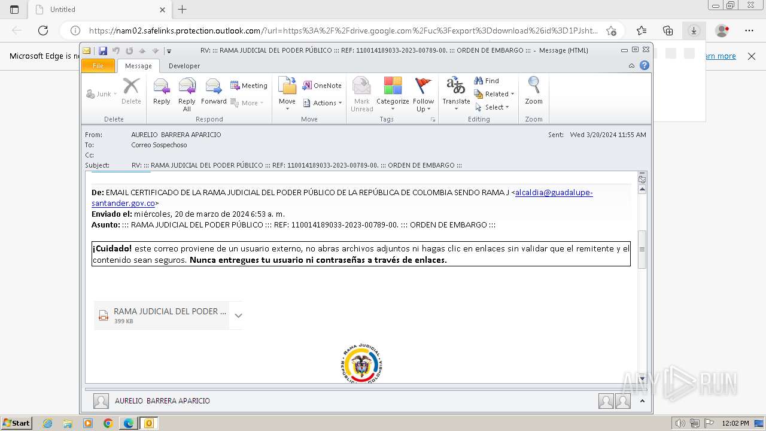
Task: Click the Delete message button
Action: pos(131,92)
